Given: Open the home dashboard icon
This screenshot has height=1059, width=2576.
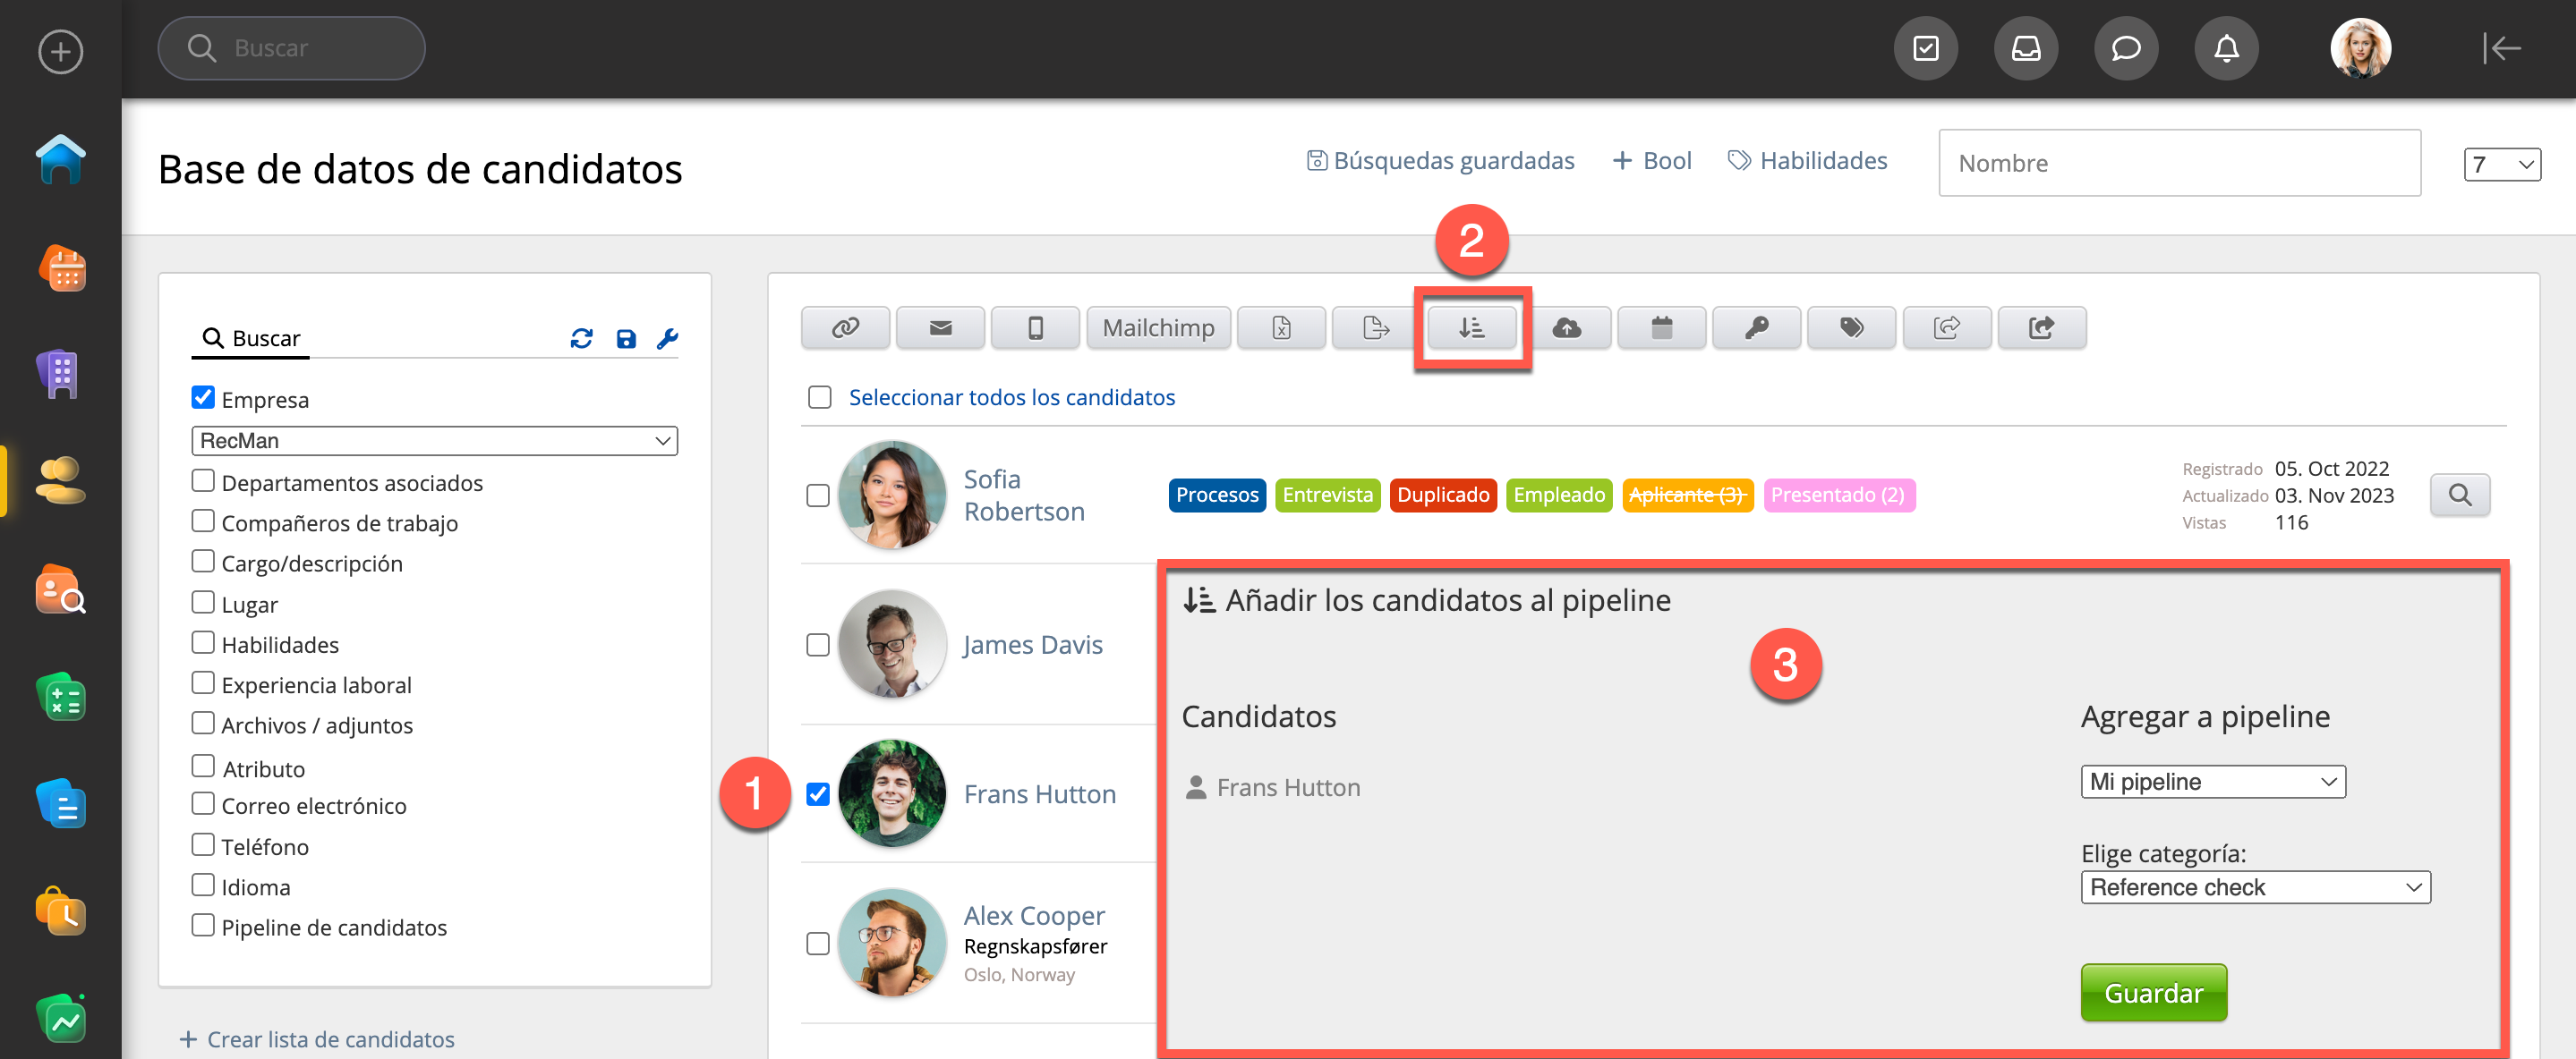Looking at the screenshot, I should click(60, 159).
